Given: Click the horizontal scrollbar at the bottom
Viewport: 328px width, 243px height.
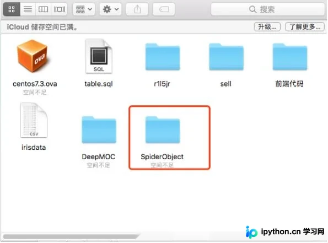Looking at the screenshot, I should tap(71, 236).
